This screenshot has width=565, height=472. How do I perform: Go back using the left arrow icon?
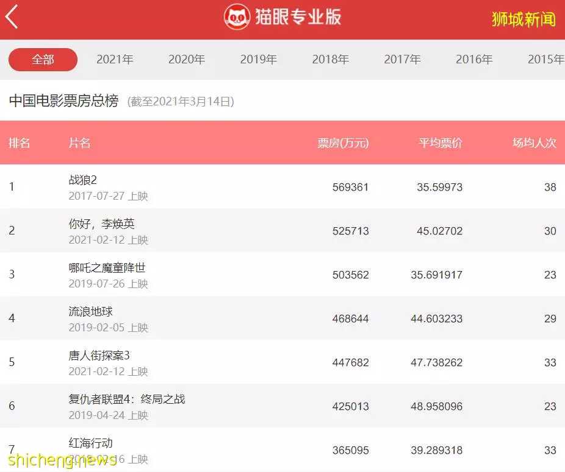click(x=12, y=16)
